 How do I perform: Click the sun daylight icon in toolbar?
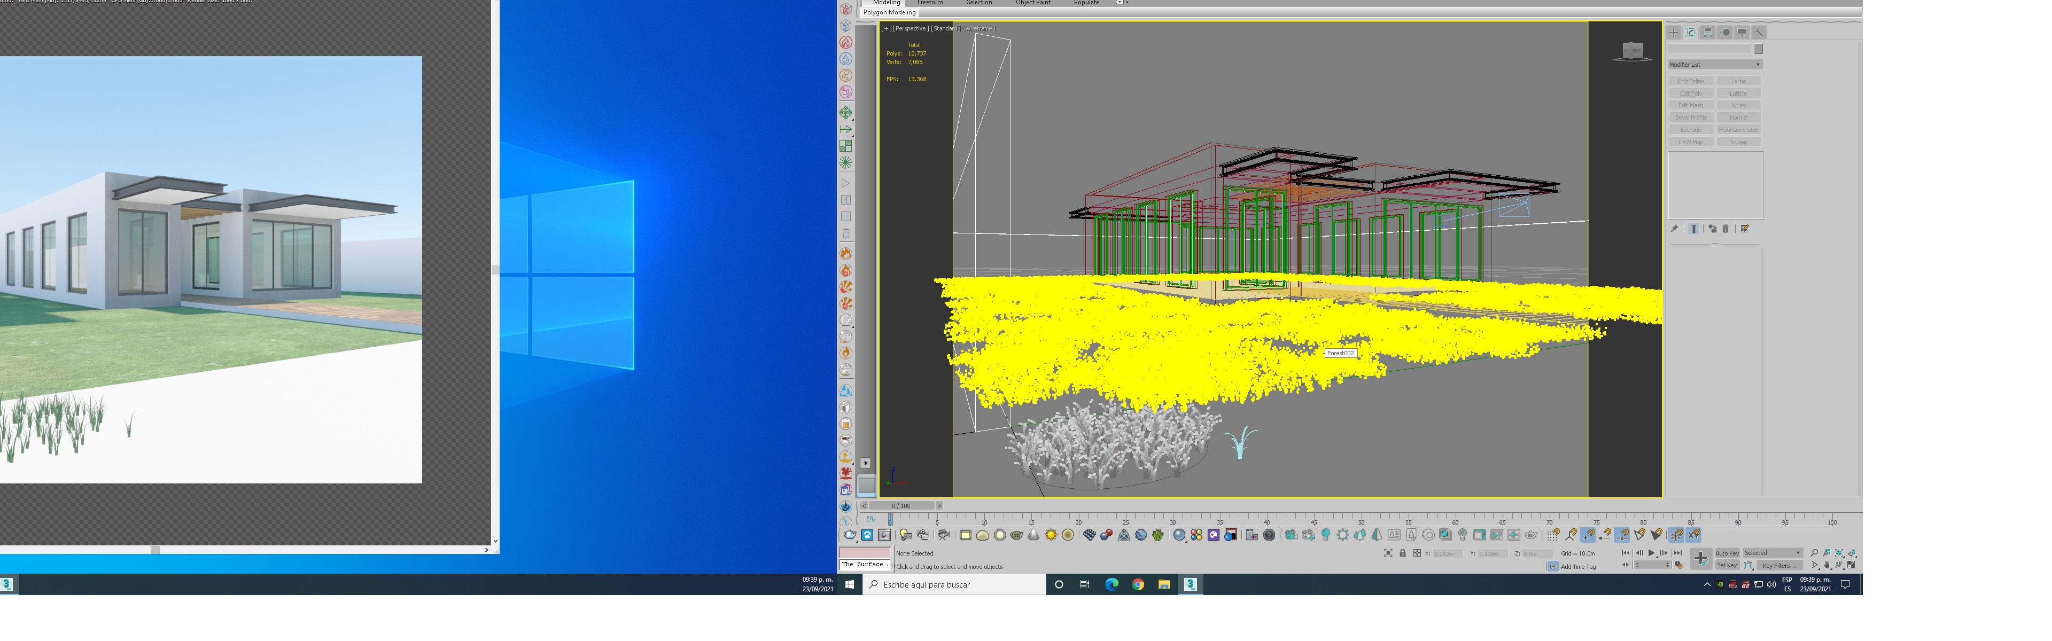pyautogui.click(x=1051, y=535)
